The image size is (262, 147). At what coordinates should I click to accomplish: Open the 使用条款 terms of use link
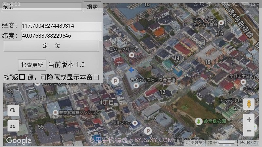pyautogui.click(x=248, y=142)
